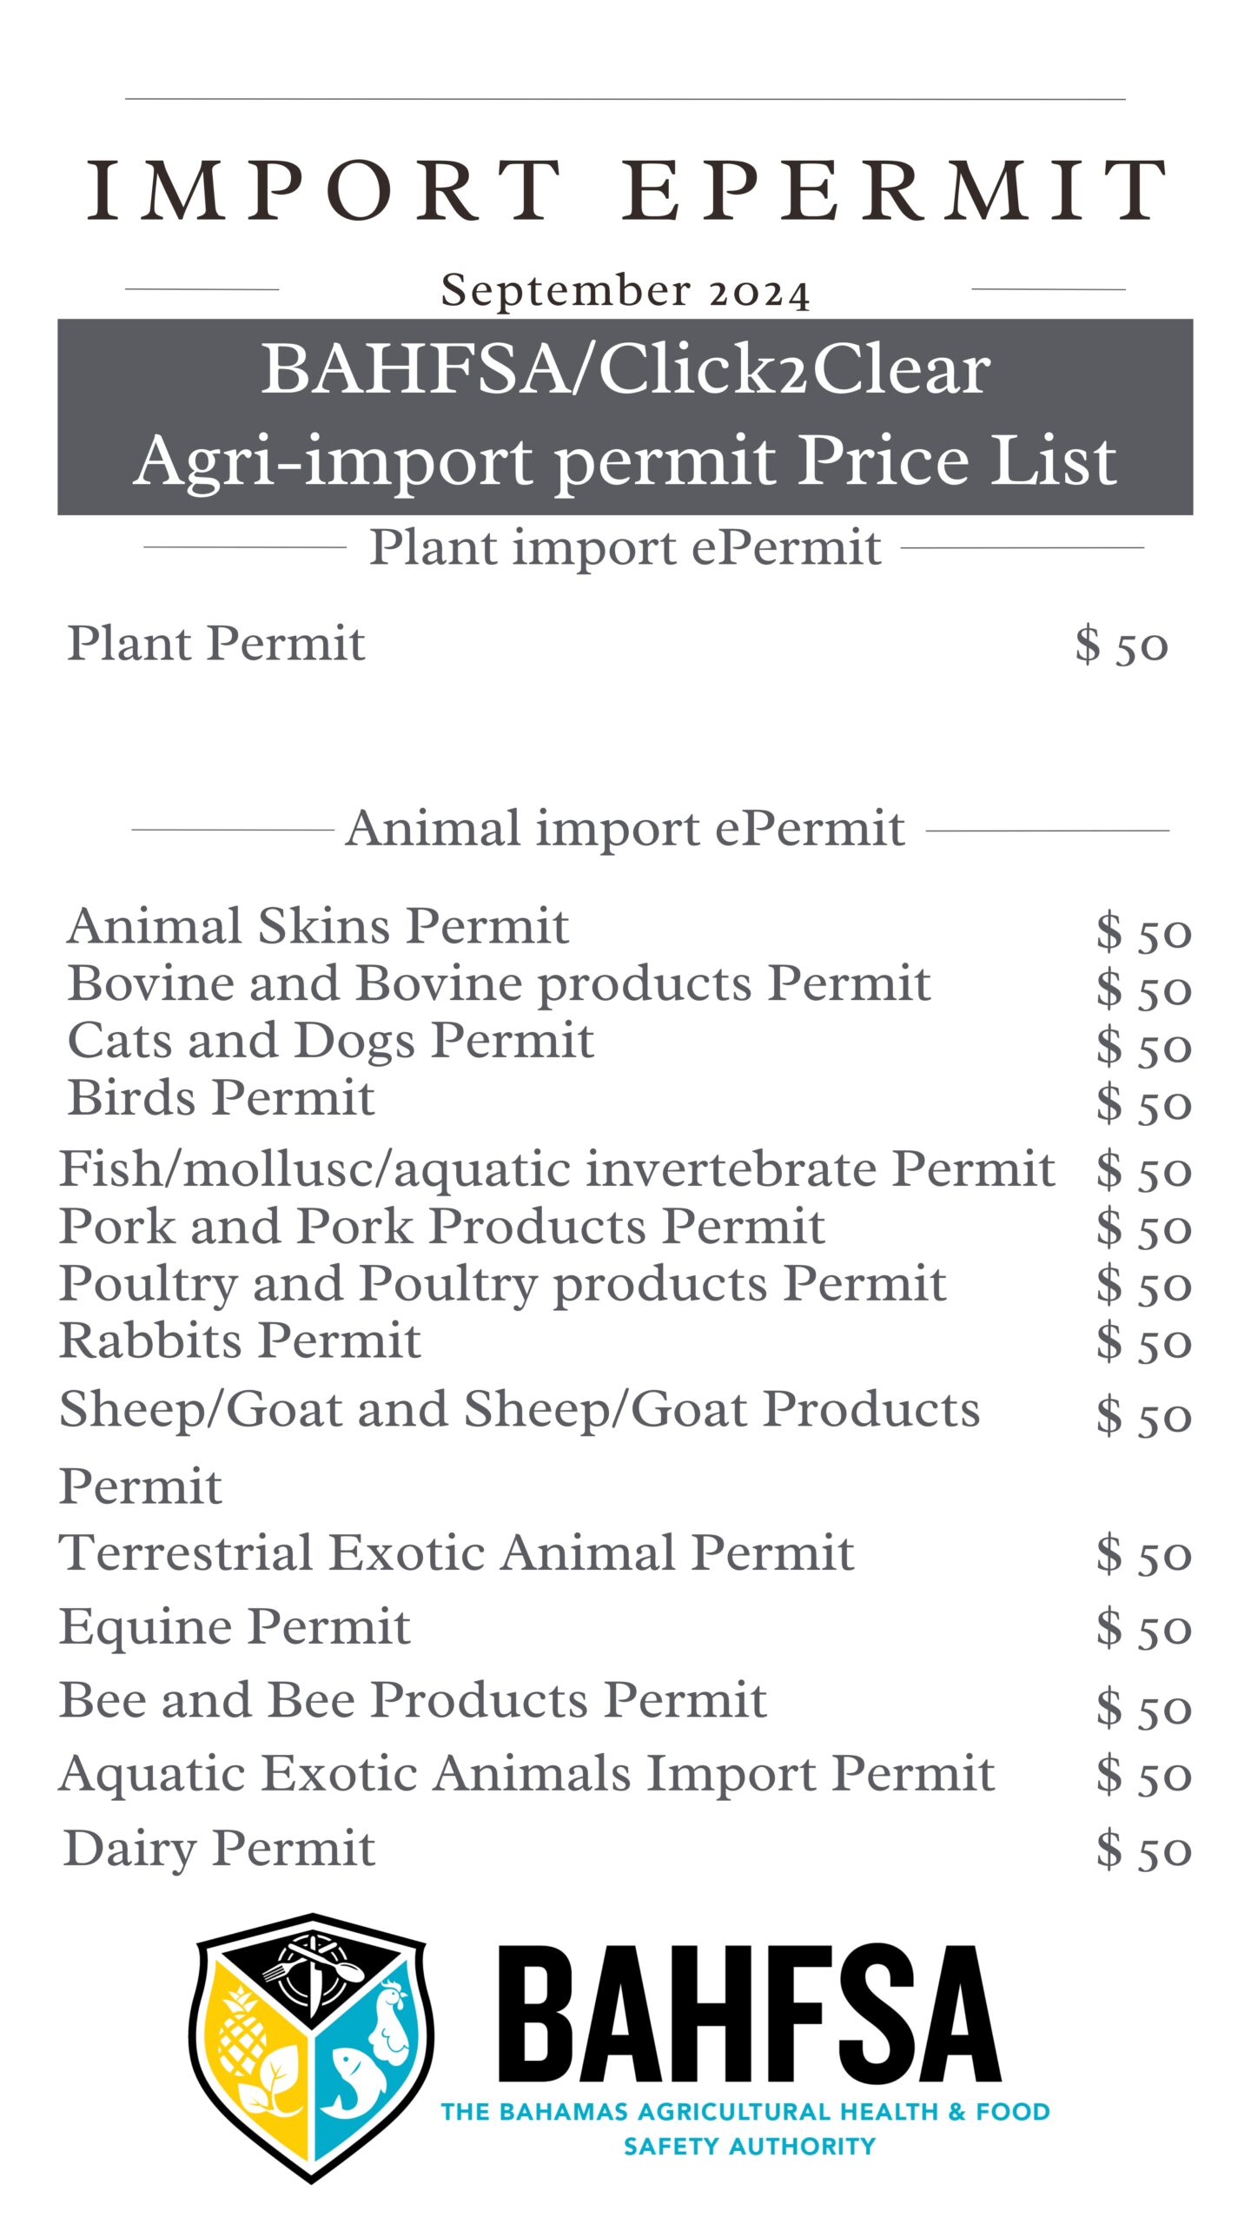Select the IMPORT EPERMIT title
Screen dimensions: 1251x2224
coord(625,191)
